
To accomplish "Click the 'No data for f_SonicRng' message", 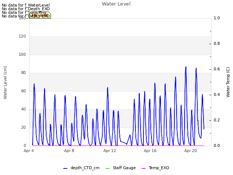I will (24, 12).
